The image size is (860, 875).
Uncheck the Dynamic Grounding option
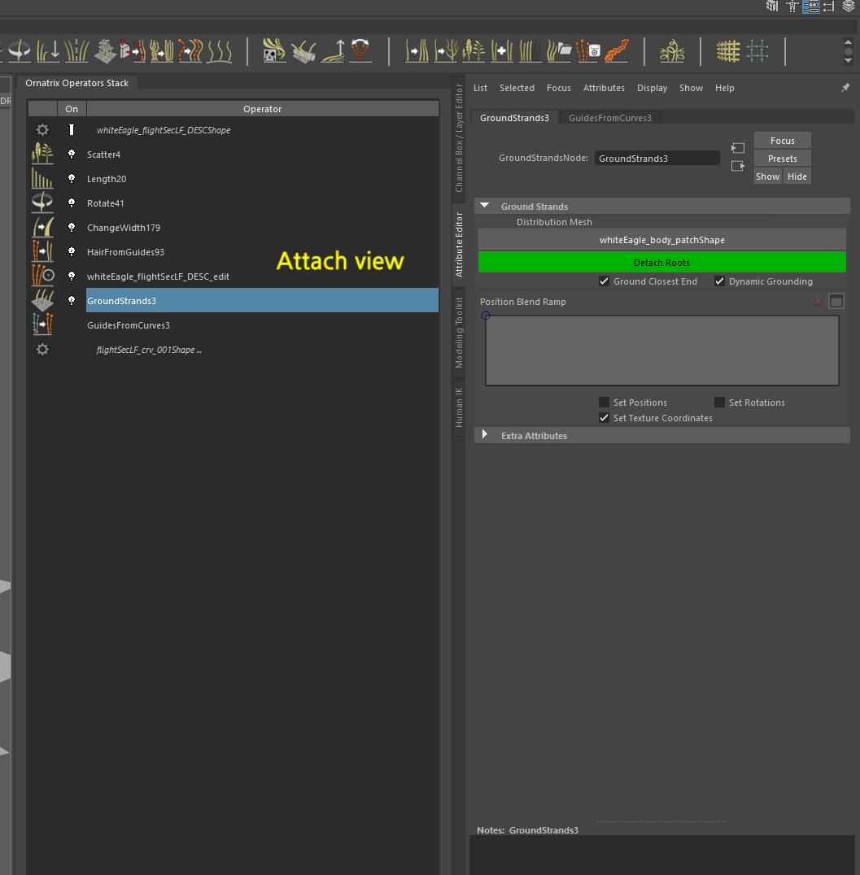(719, 281)
